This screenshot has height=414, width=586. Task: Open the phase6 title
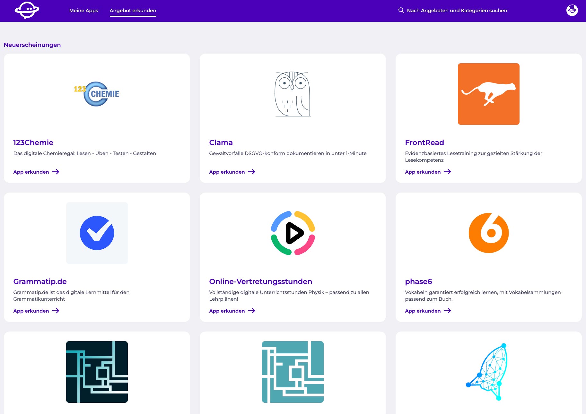(418, 281)
